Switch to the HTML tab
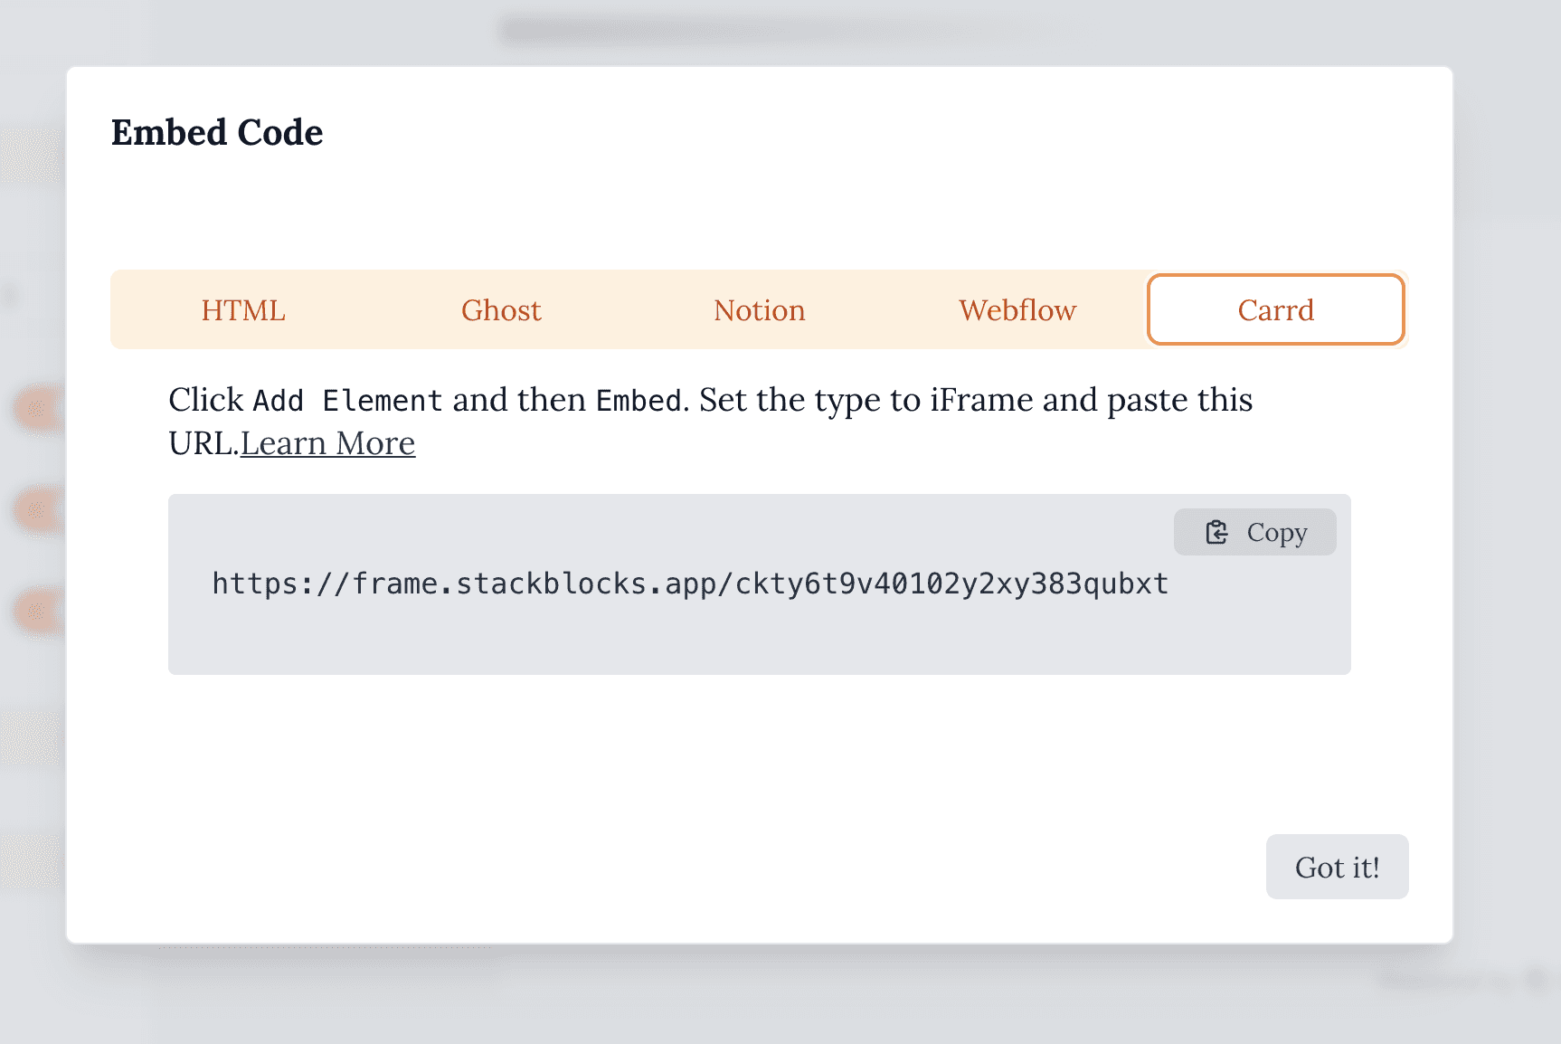This screenshot has width=1561, height=1044. pos(243,309)
